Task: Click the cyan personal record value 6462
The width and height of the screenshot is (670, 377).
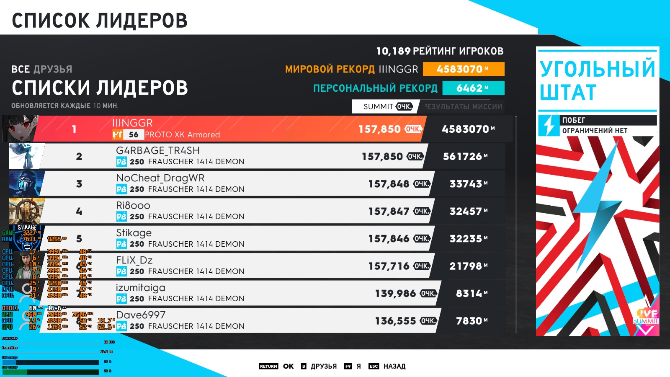Action: tap(473, 88)
